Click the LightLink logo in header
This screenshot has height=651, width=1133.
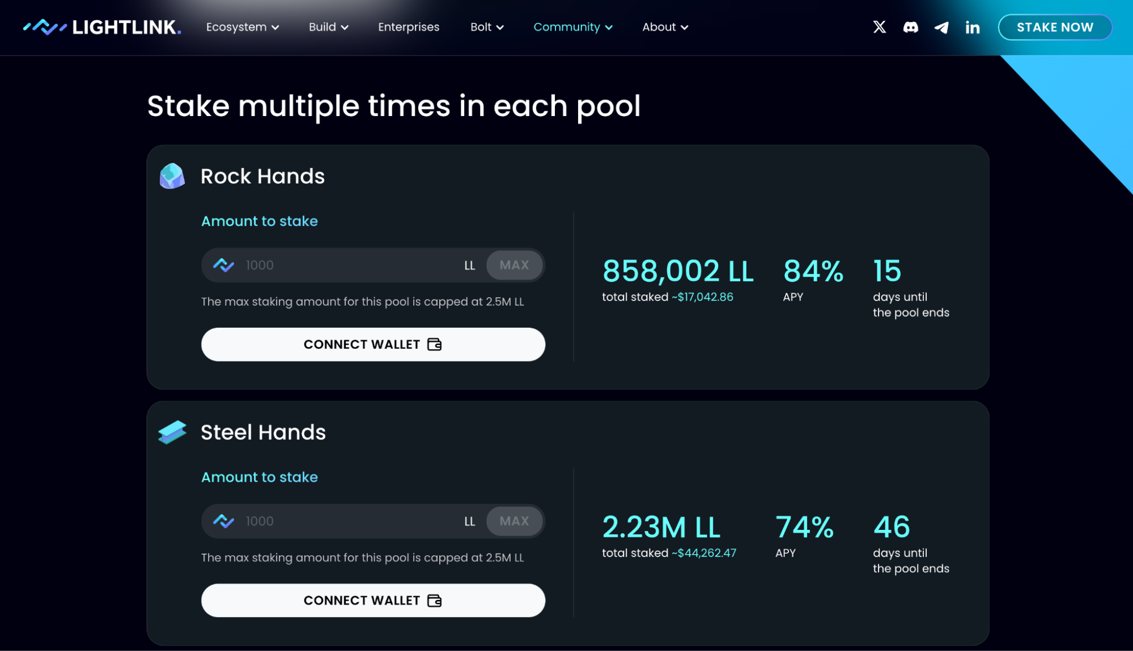pyautogui.click(x=102, y=27)
